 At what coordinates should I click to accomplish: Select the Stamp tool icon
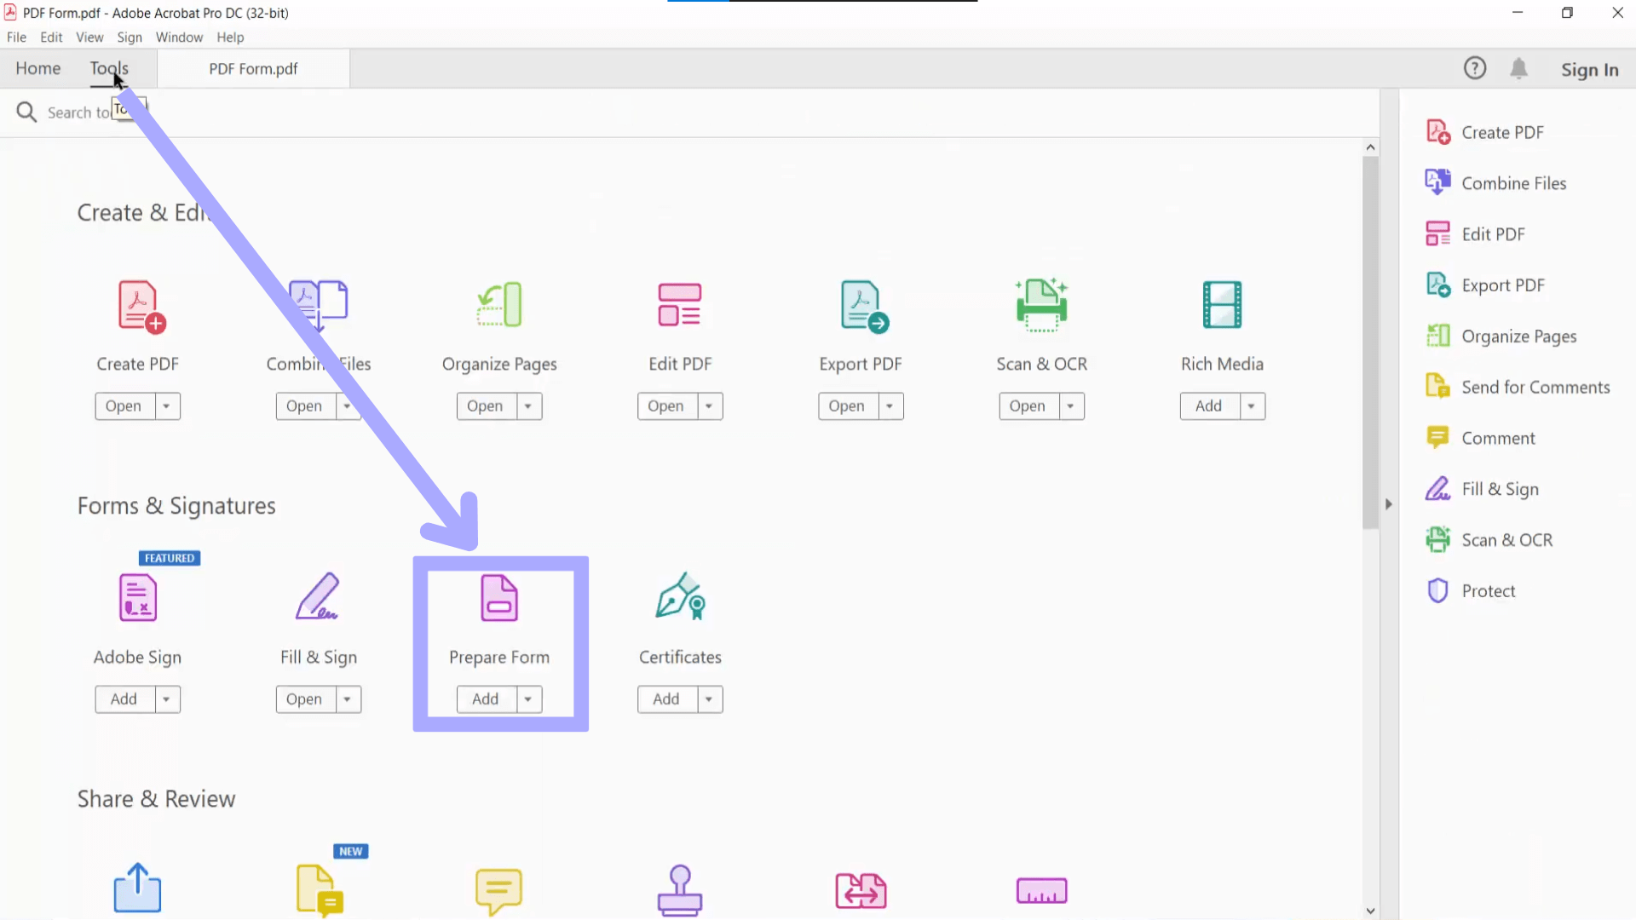point(680,890)
